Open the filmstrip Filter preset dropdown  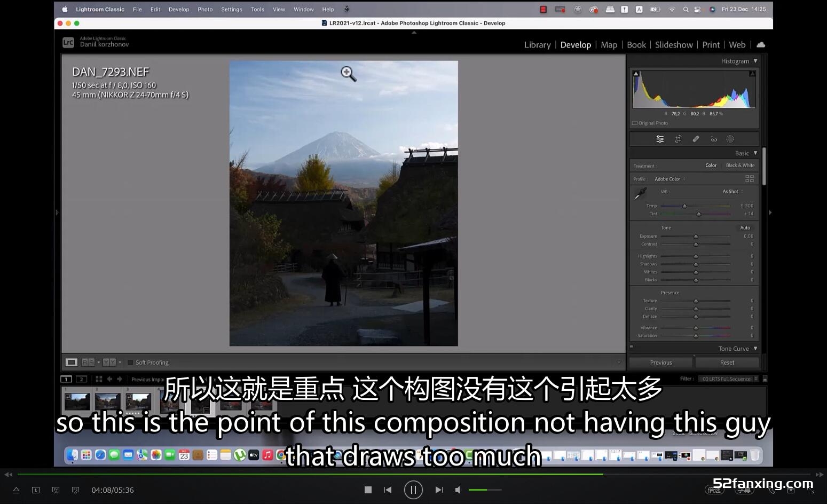click(730, 379)
